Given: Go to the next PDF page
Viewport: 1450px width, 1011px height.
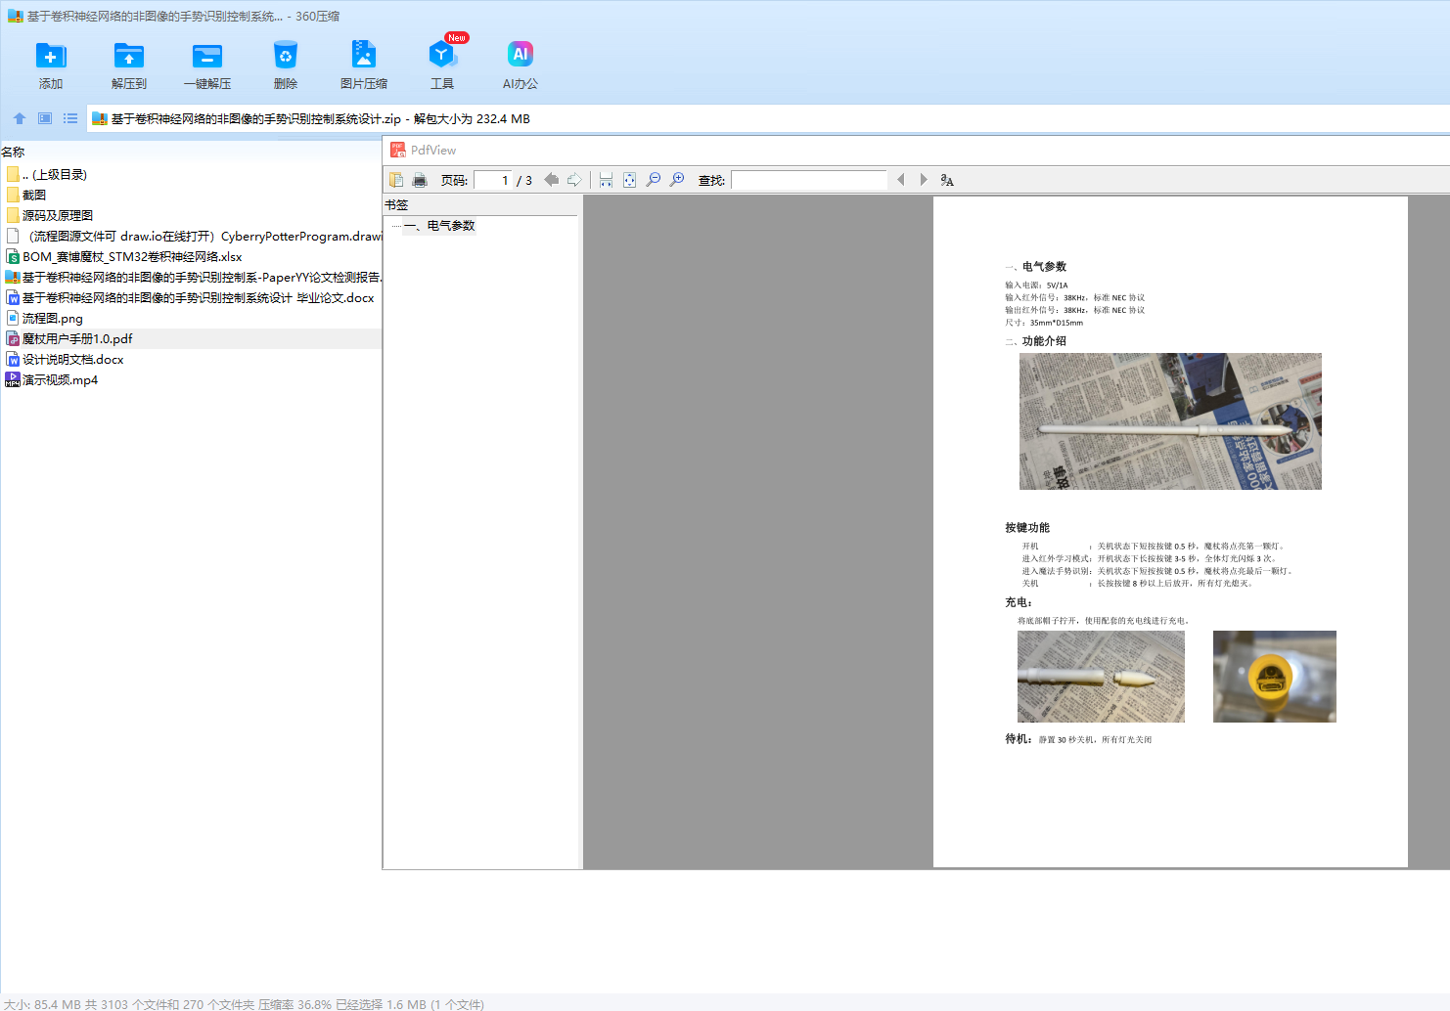Looking at the screenshot, I should (x=574, y=180).
